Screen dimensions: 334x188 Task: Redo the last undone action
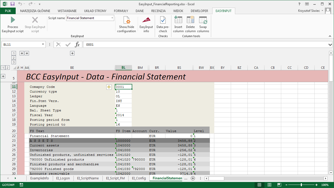30,4
